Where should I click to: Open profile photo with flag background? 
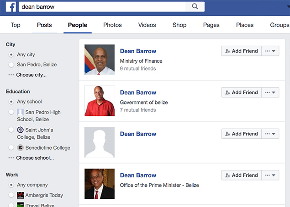click(100, 60)
